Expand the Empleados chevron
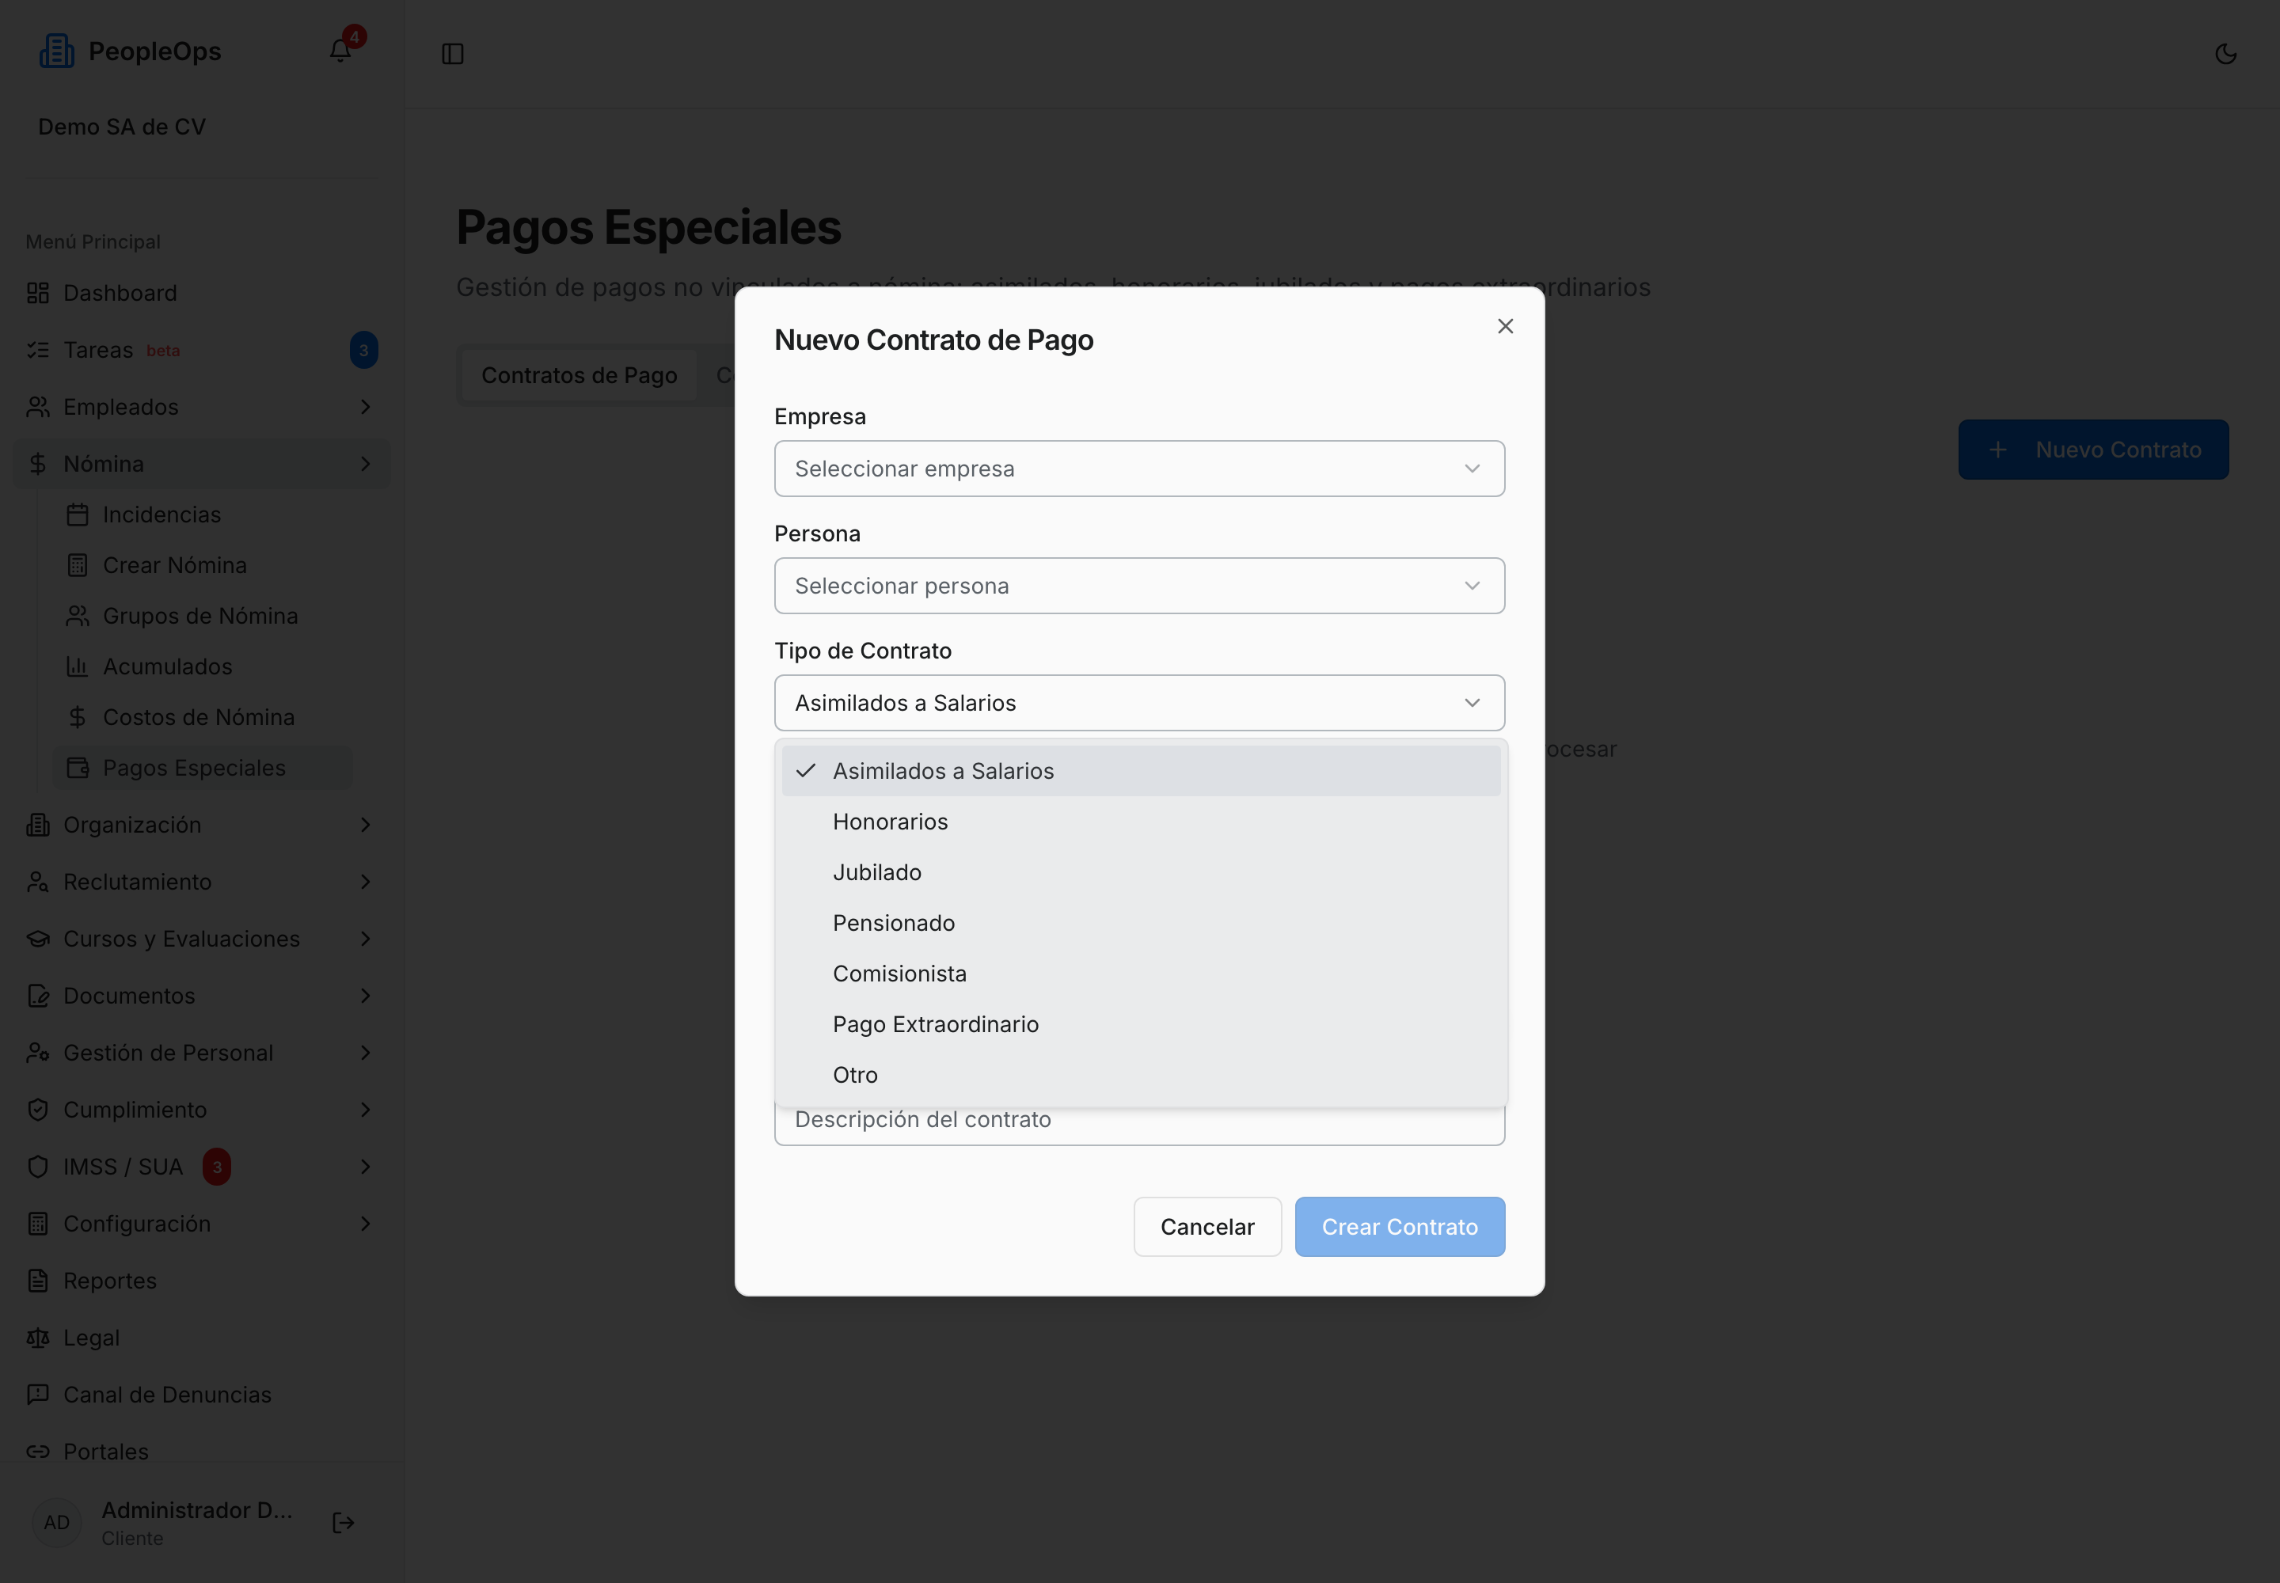2280x1583 pixels. pos(365,407)
